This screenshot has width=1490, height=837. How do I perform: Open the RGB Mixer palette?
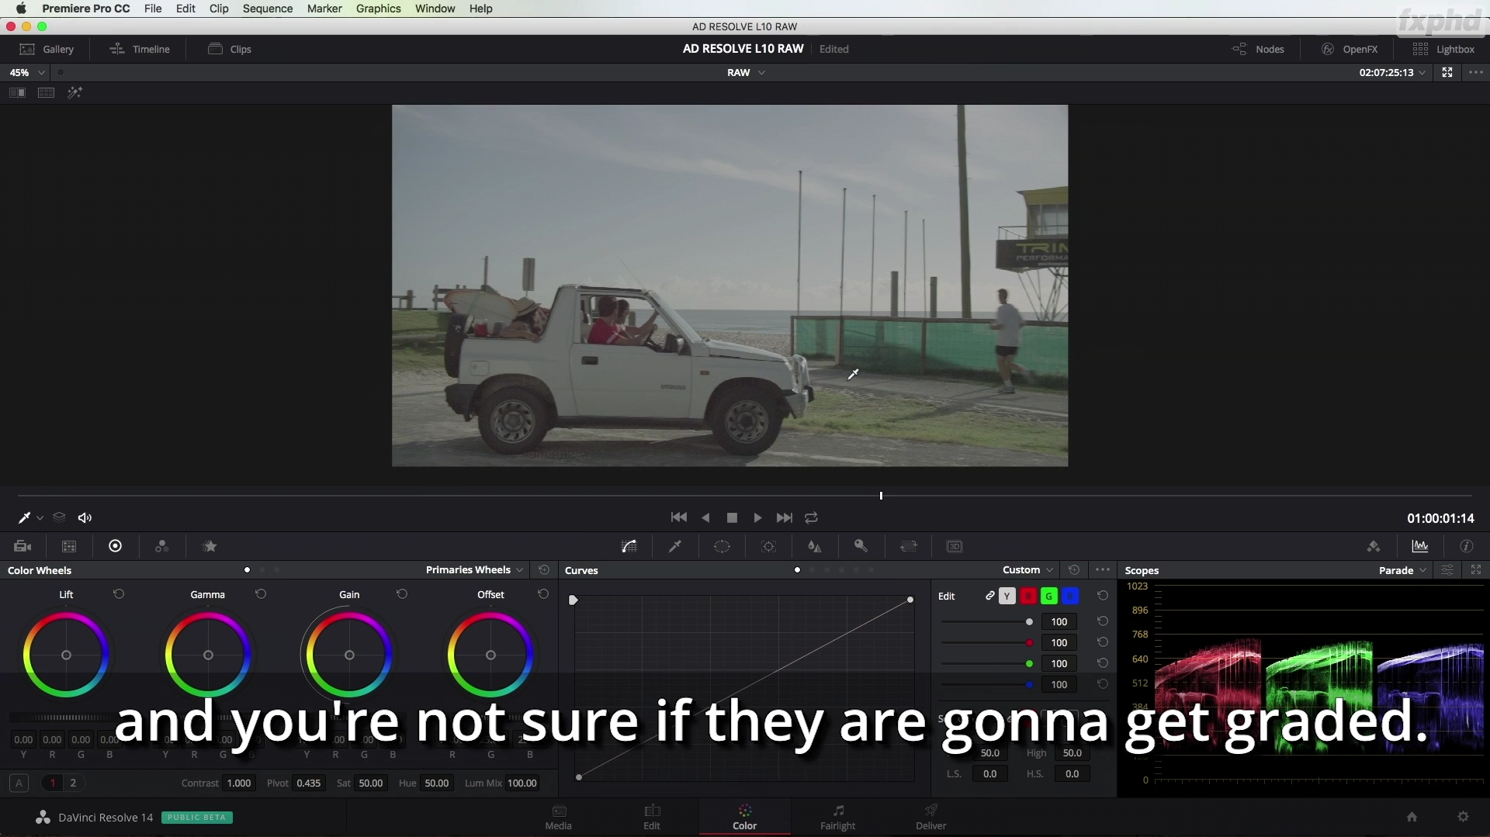pos(161,546)
